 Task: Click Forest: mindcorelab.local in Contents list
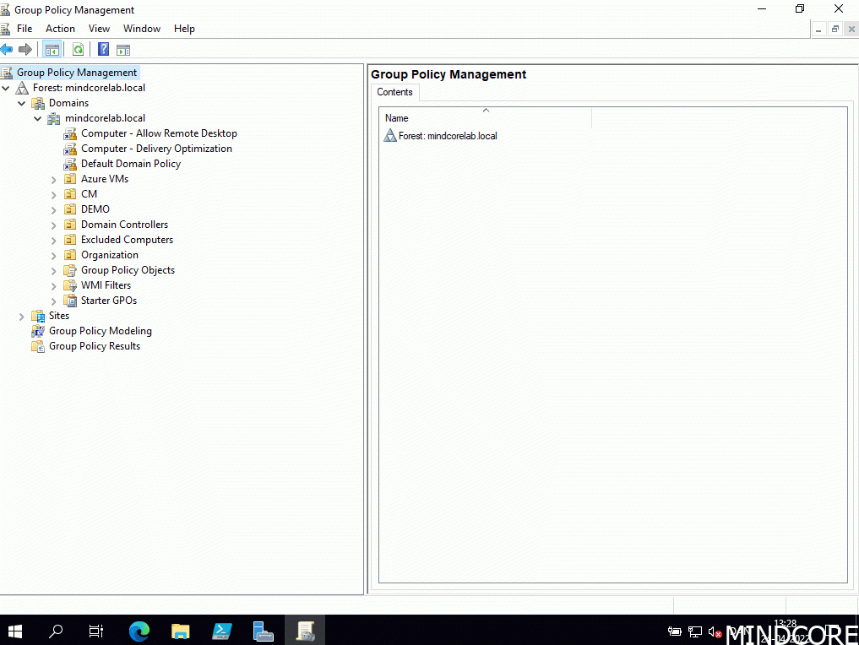pos(447,136)
